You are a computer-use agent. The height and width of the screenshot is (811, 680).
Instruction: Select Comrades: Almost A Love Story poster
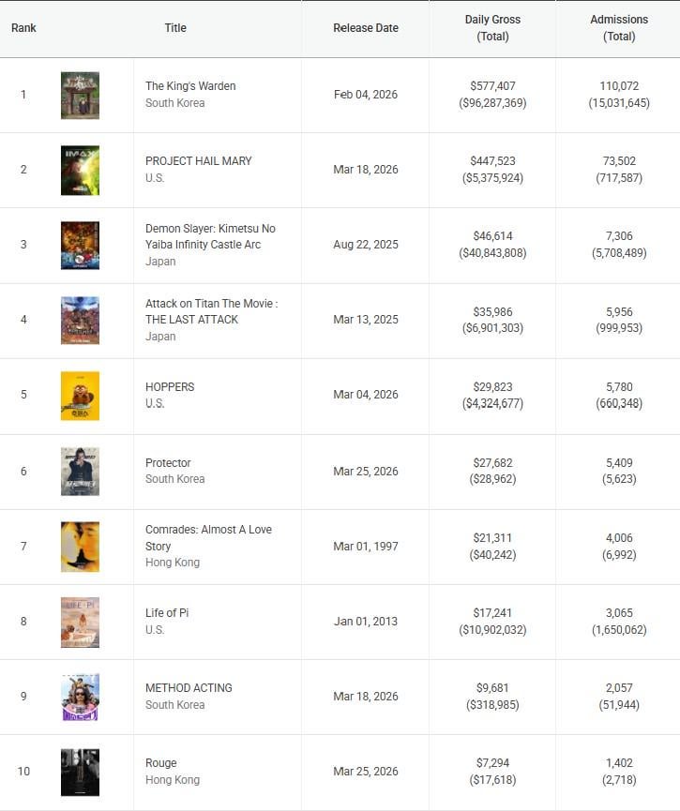80,547
